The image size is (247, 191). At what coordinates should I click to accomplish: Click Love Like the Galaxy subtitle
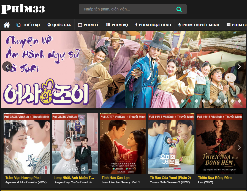coord(123,182)
